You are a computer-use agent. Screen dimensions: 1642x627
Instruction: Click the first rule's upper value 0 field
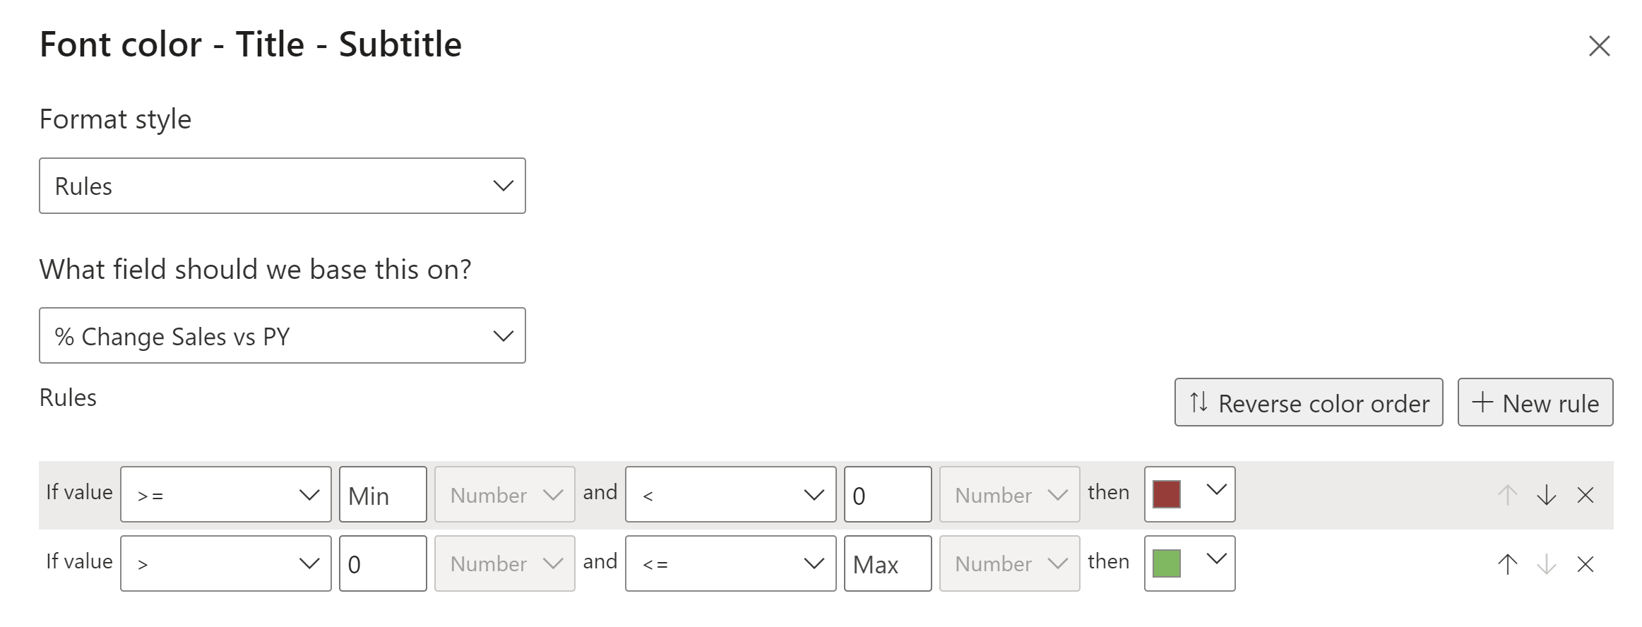coord(887,494)
